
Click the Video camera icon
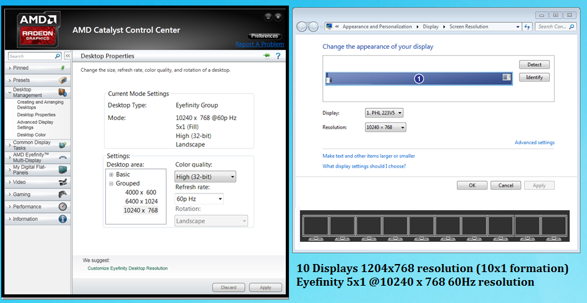62,182
